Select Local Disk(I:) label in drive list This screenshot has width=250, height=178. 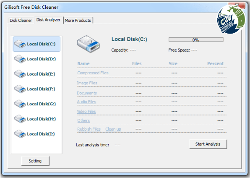point(41,134)
